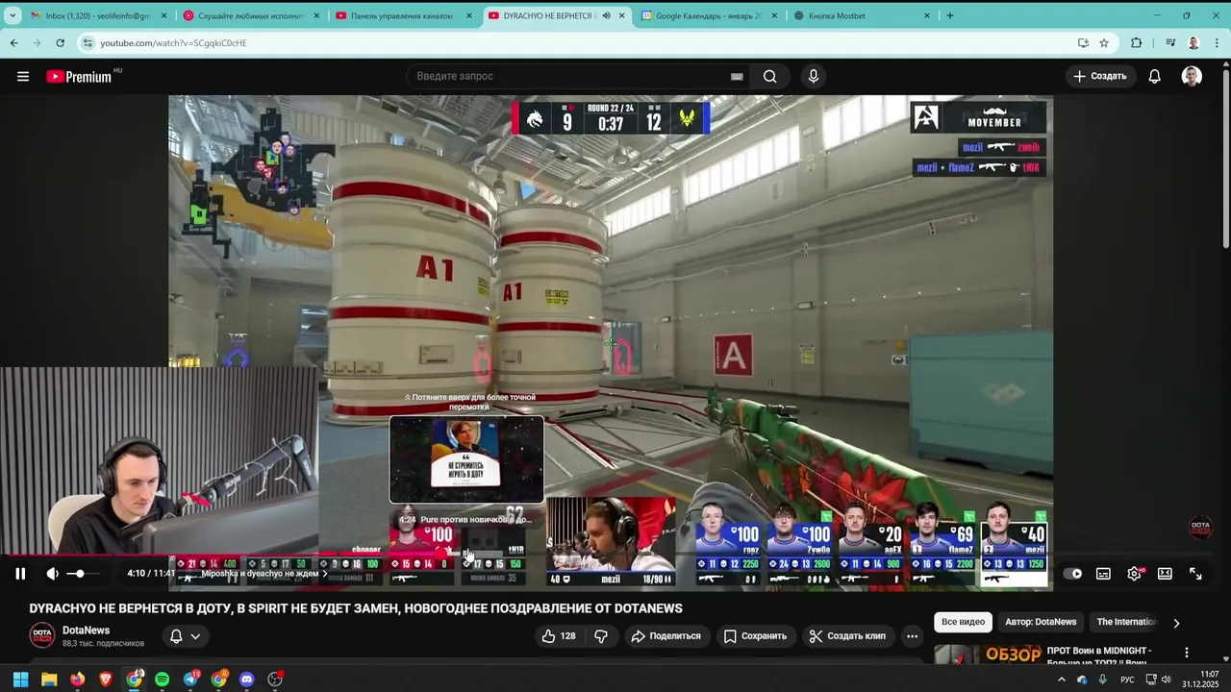Open DotaNews channel avatar
Screen dimensions: 1231x692
tap(42, 635)
